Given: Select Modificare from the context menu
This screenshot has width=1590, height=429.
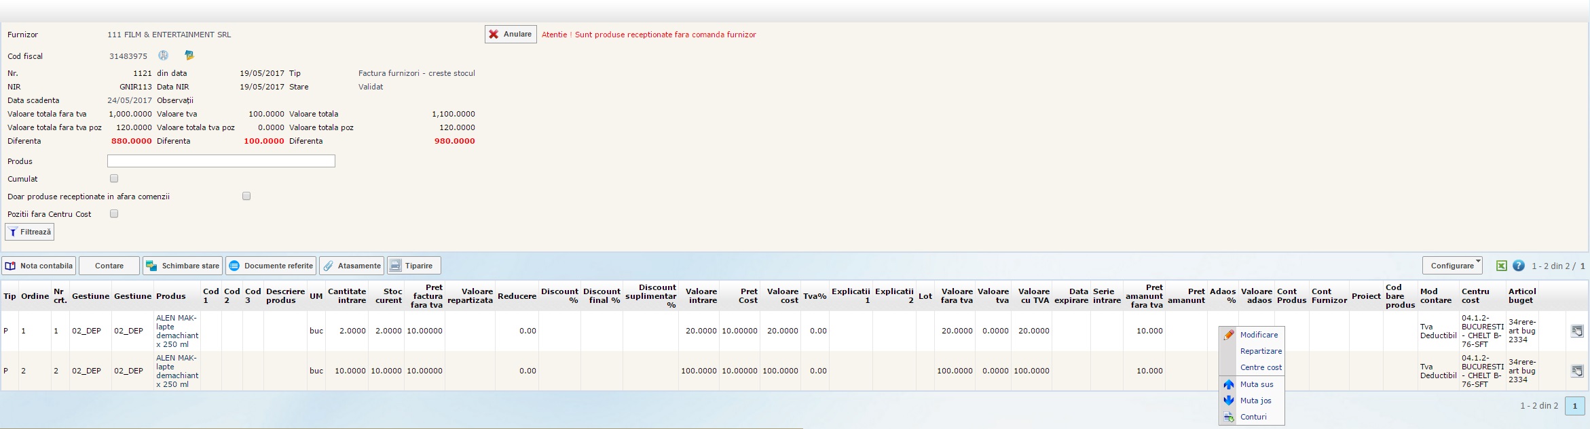Looking at the screenshot, I should [x=1258, y=335].
